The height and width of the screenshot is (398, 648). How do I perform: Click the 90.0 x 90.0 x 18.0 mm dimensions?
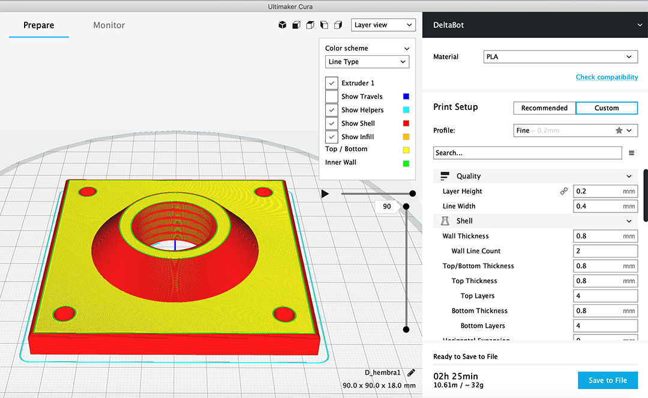pyautogui.click(x=379, y=385)
